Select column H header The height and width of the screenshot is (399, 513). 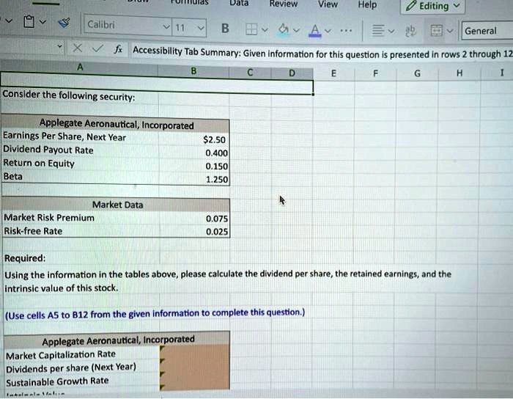coord(460,73)
